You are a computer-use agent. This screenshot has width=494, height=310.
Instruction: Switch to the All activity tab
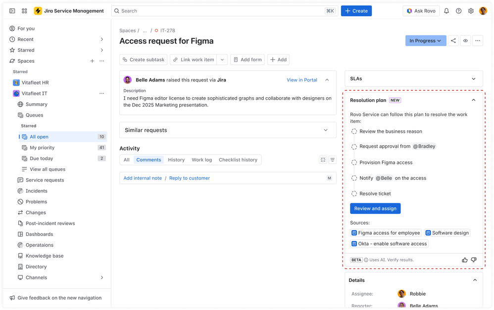point(127,160)
